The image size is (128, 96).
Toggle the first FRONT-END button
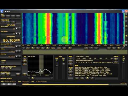[3, 22]
